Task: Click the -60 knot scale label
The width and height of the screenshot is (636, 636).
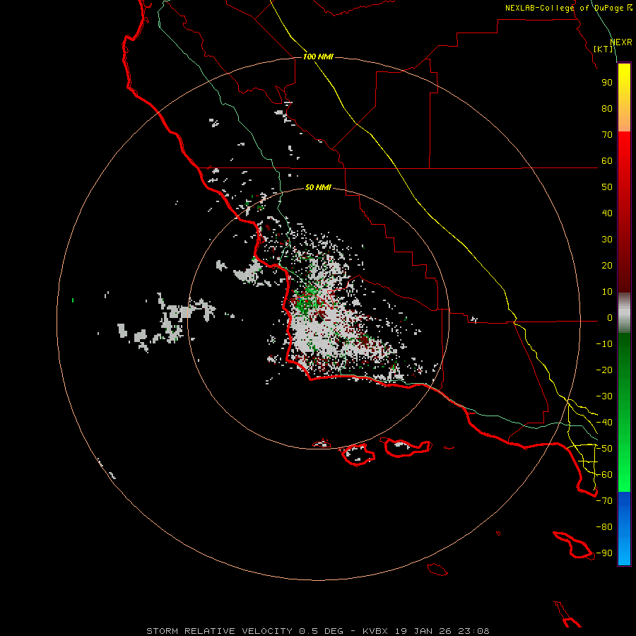Action: 604,475
